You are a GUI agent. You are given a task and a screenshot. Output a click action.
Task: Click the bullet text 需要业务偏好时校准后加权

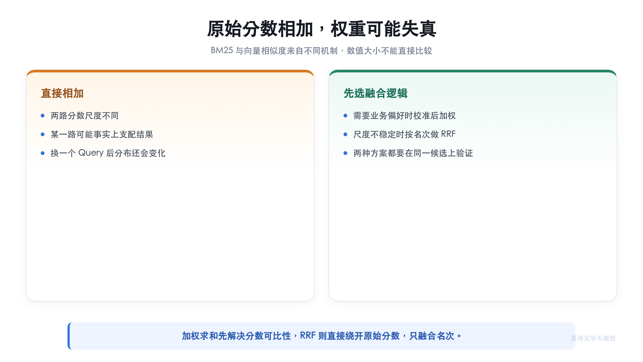coord(405,116)
